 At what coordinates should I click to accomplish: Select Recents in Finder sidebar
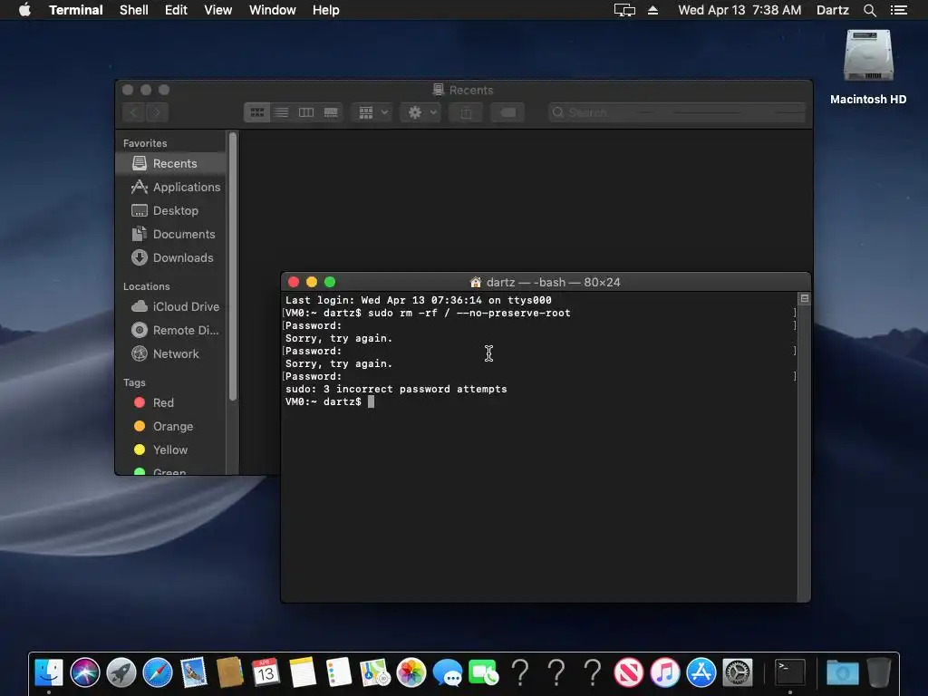click(170, 163)
